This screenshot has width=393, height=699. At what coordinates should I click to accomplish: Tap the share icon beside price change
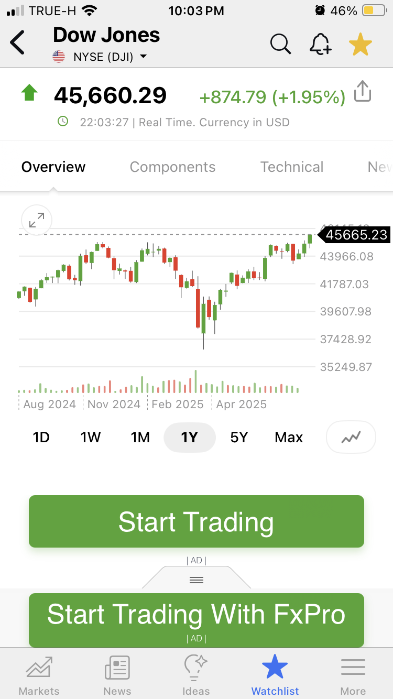point(363,91)
